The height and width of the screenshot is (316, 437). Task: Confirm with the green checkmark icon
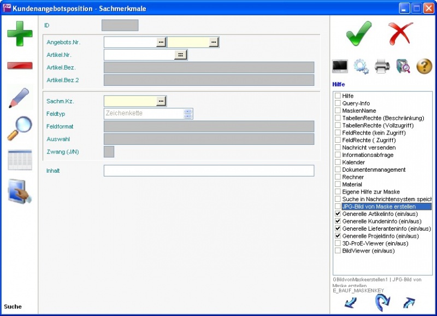[359, 34]
